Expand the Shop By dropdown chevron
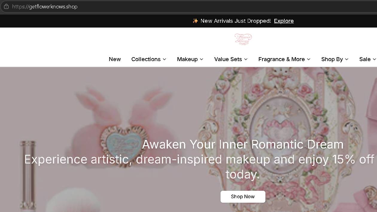 pyautogui.click(x=346, y=59)
